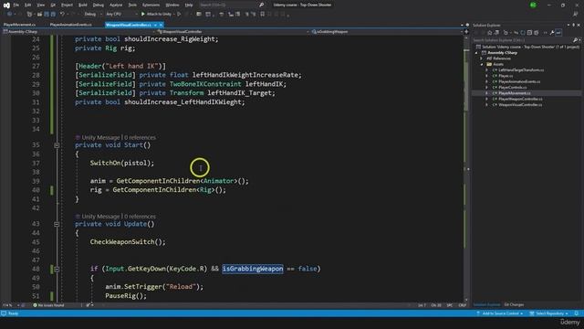Click the Bookmark toolbar icon

(263, 15)
